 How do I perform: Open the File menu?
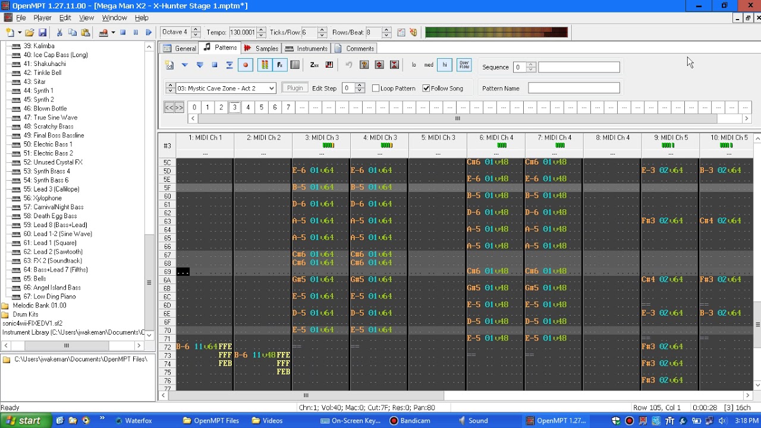click(21, 18)
